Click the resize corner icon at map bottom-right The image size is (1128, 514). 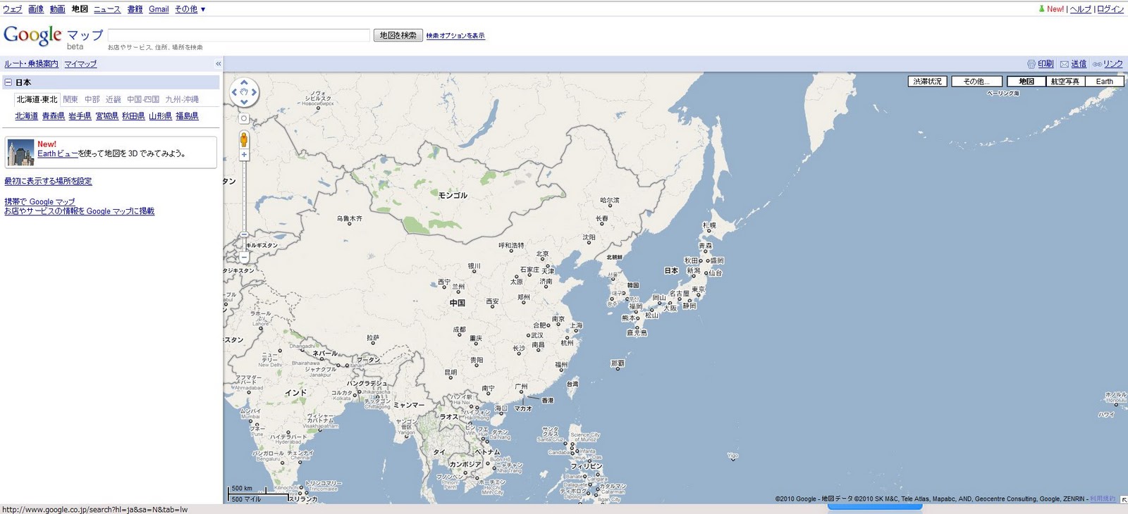[x=1123, y=499]
